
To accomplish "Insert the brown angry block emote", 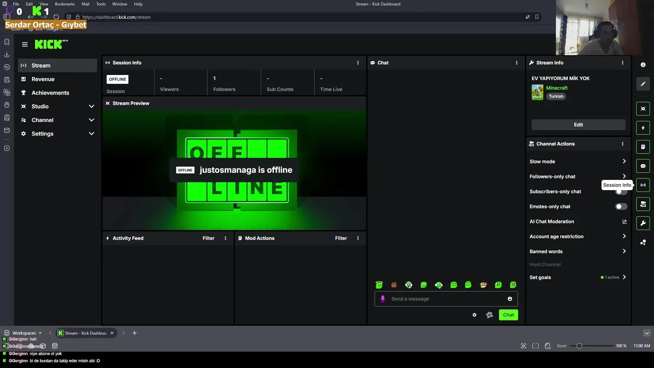I will coord(394,285).
